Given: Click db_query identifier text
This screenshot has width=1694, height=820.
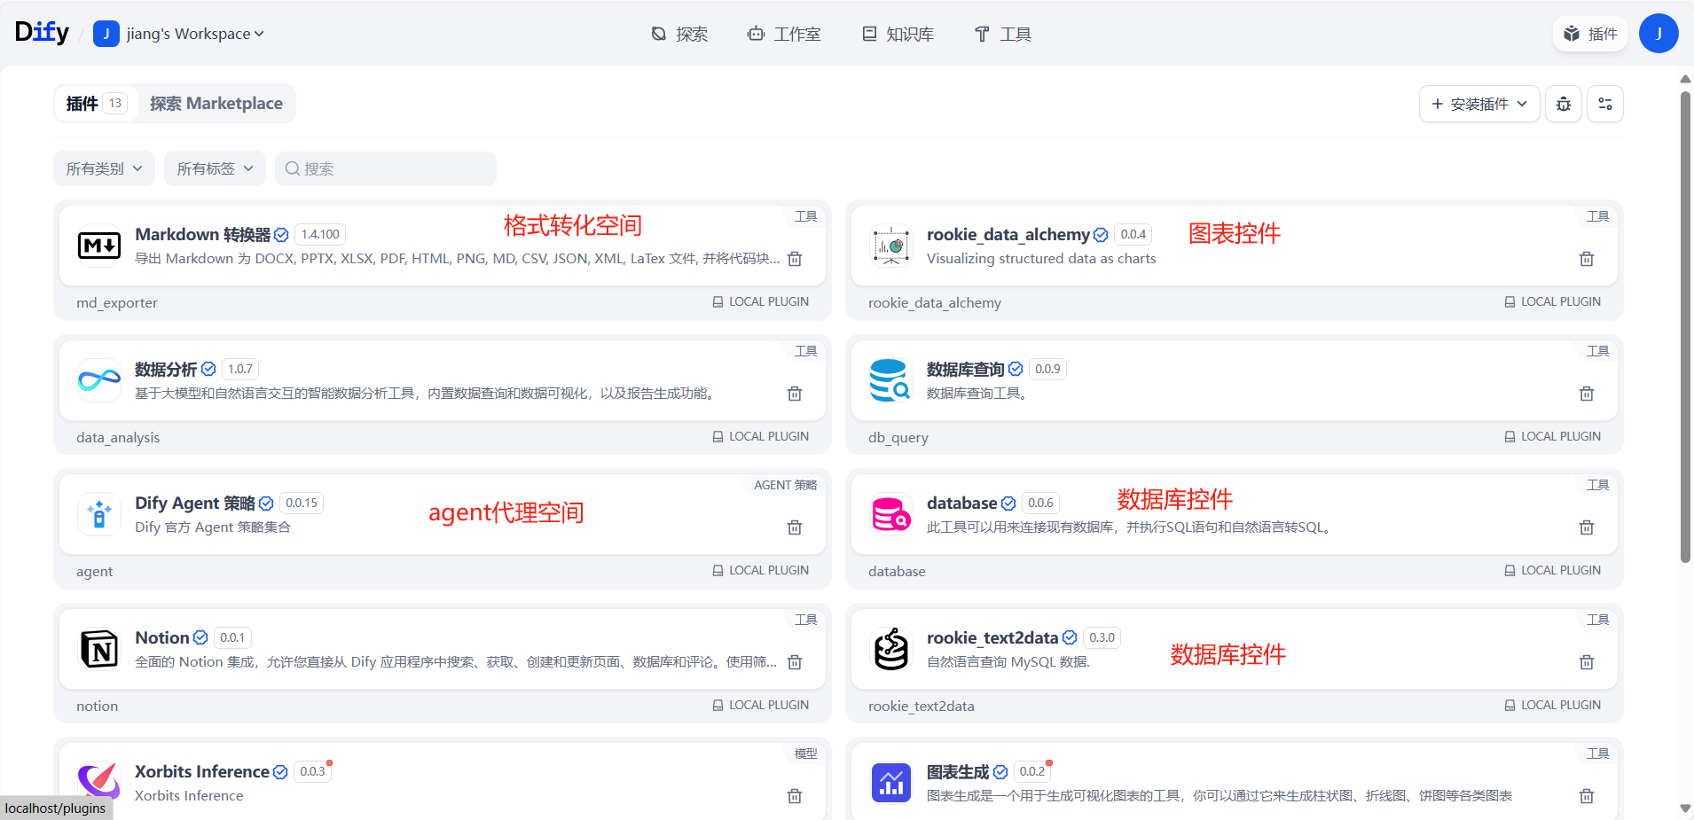Looking at the screenshot, I should [898, 437].
